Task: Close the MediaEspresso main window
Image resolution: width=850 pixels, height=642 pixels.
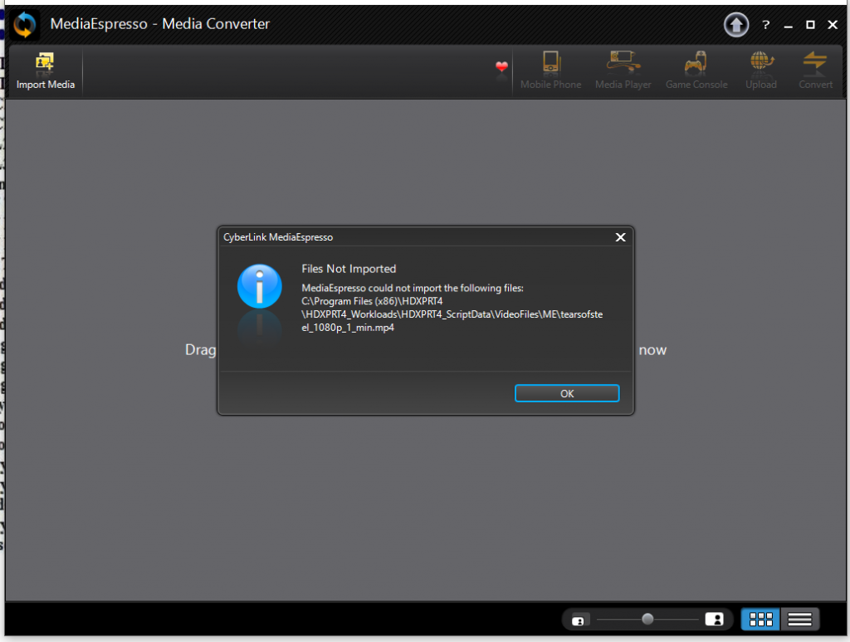Action: click(x=833, y=25)
